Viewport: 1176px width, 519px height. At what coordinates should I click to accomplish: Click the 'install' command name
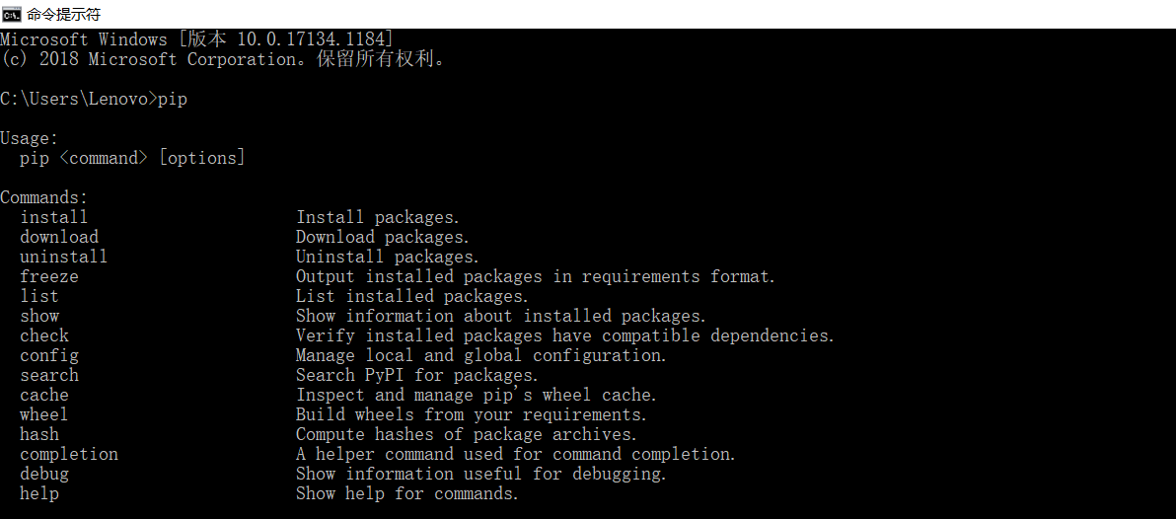(x=54, y=217)
